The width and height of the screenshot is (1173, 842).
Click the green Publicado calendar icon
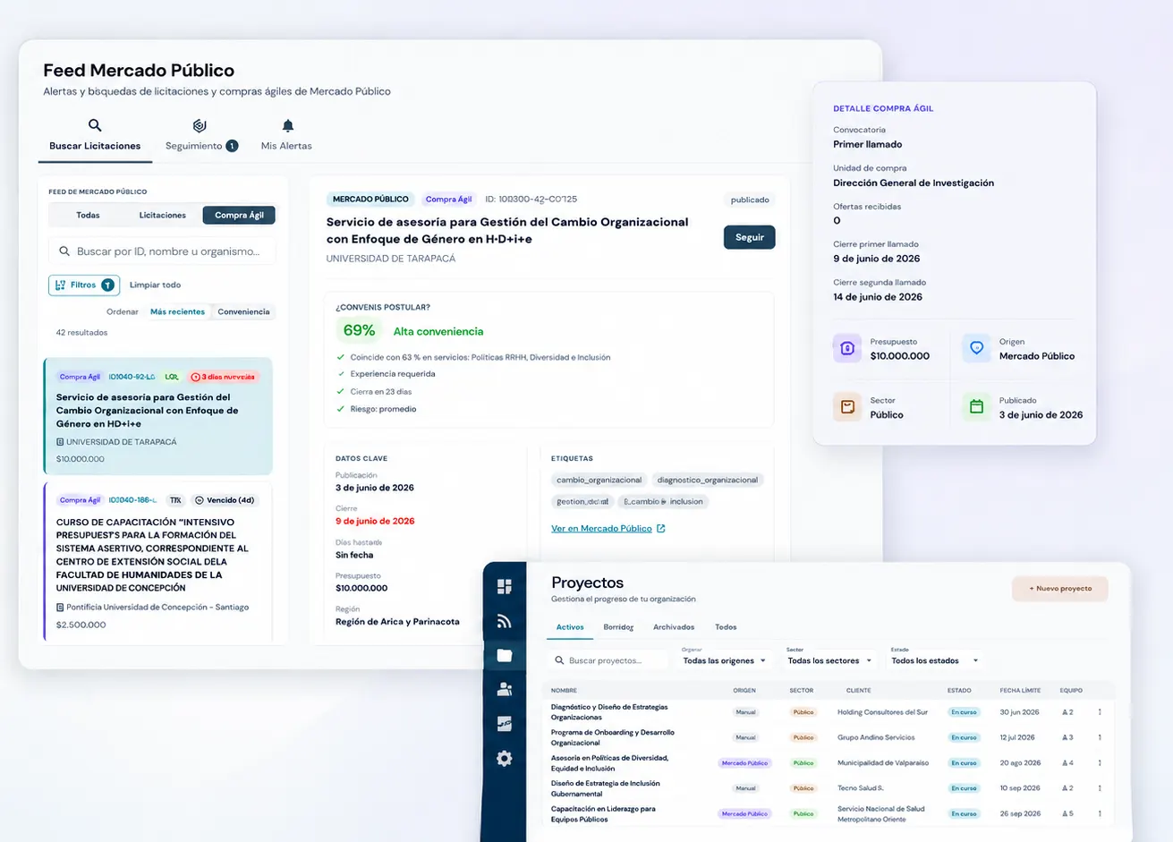(x=976, y=407)
